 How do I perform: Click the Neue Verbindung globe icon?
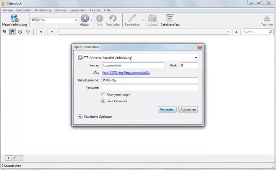[14, 18]
